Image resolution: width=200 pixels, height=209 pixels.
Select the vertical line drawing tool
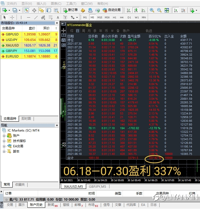tap(21, 18)
